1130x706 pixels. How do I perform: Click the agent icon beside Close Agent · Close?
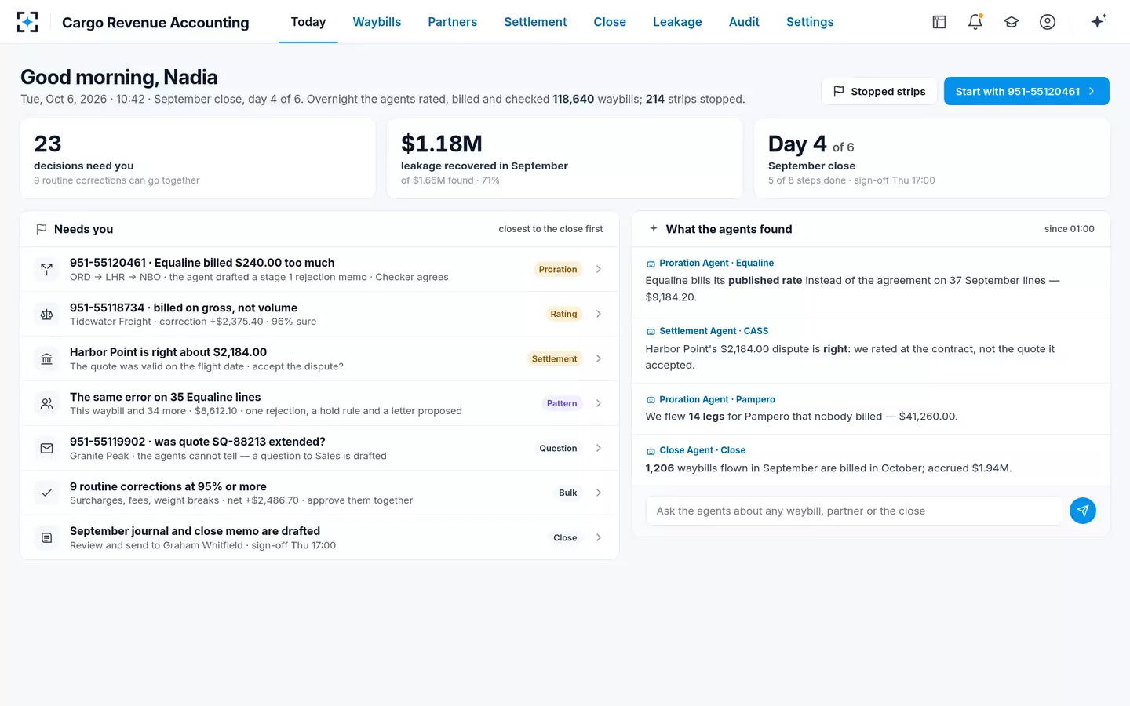[x=651, y=450]
